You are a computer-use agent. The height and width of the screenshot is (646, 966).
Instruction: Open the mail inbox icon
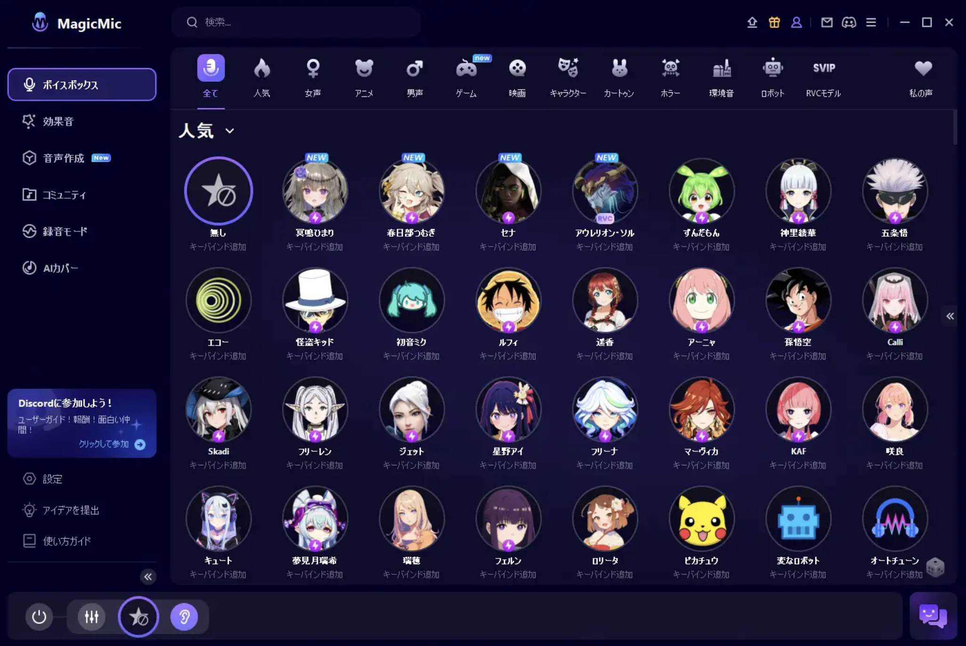click(827, 22)
